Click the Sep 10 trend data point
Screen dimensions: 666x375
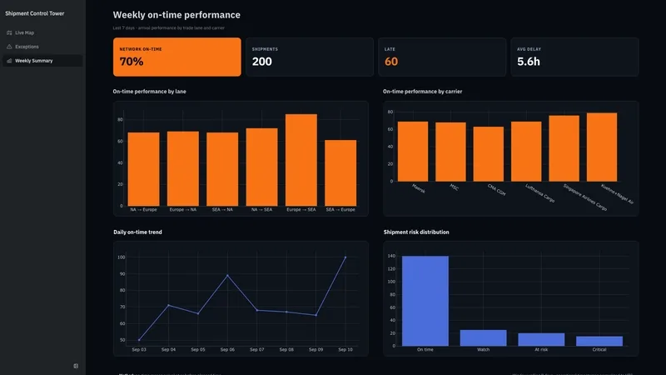[345, 257]
